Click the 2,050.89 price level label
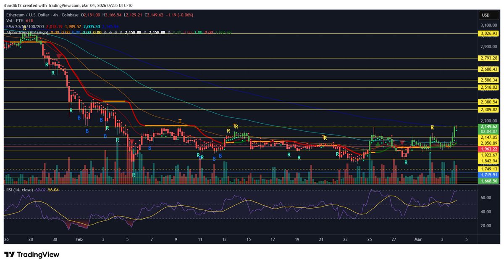 point(489,143)
